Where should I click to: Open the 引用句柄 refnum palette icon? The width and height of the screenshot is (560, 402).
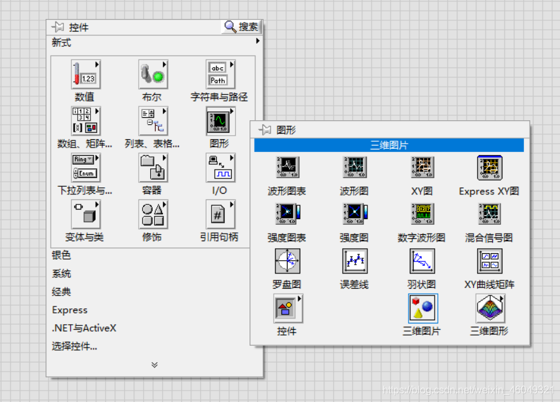pyautogui.click(x=220, y=214)
